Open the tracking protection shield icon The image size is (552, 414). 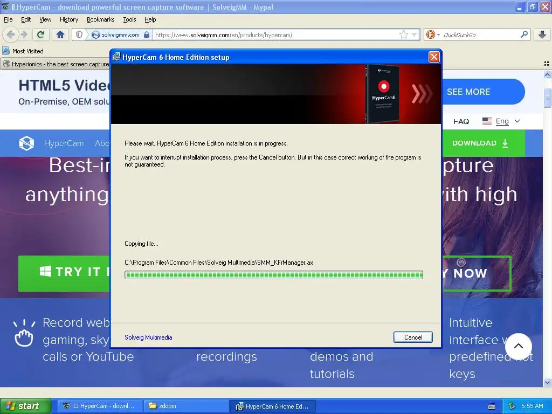pos(79,34)
